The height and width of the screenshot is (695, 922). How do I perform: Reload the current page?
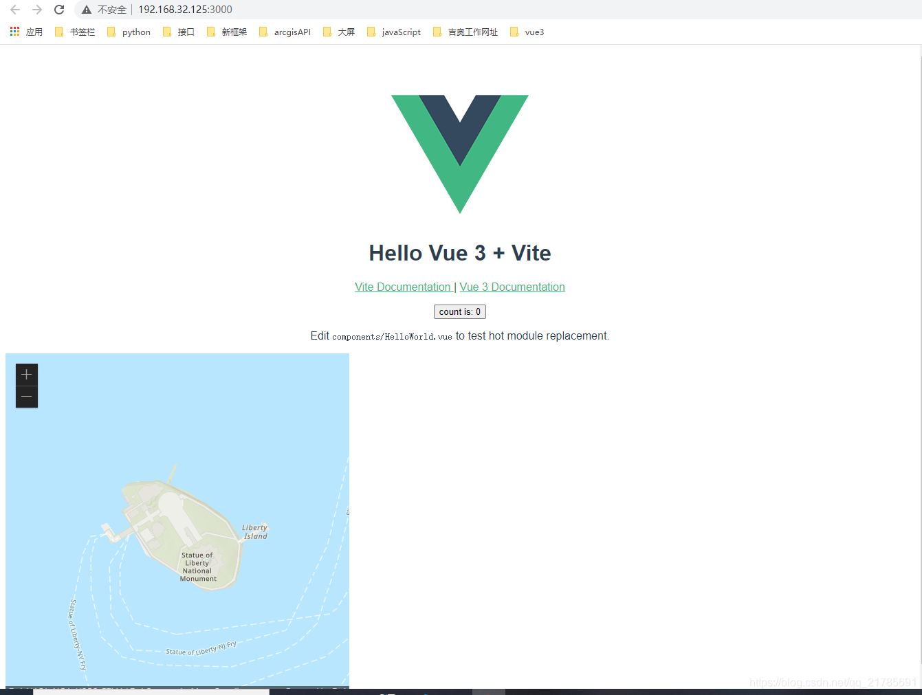[59, 10]
